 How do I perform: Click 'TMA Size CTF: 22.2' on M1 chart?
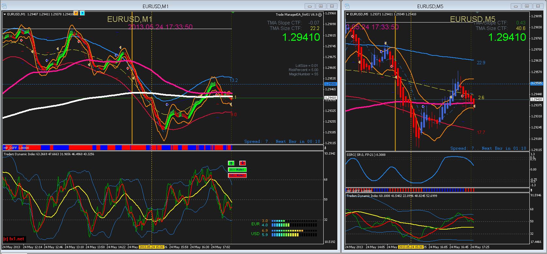pyautogui.click(x=295, y=28)
